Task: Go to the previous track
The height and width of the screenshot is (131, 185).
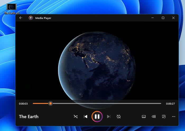Action: coord(86,117)
